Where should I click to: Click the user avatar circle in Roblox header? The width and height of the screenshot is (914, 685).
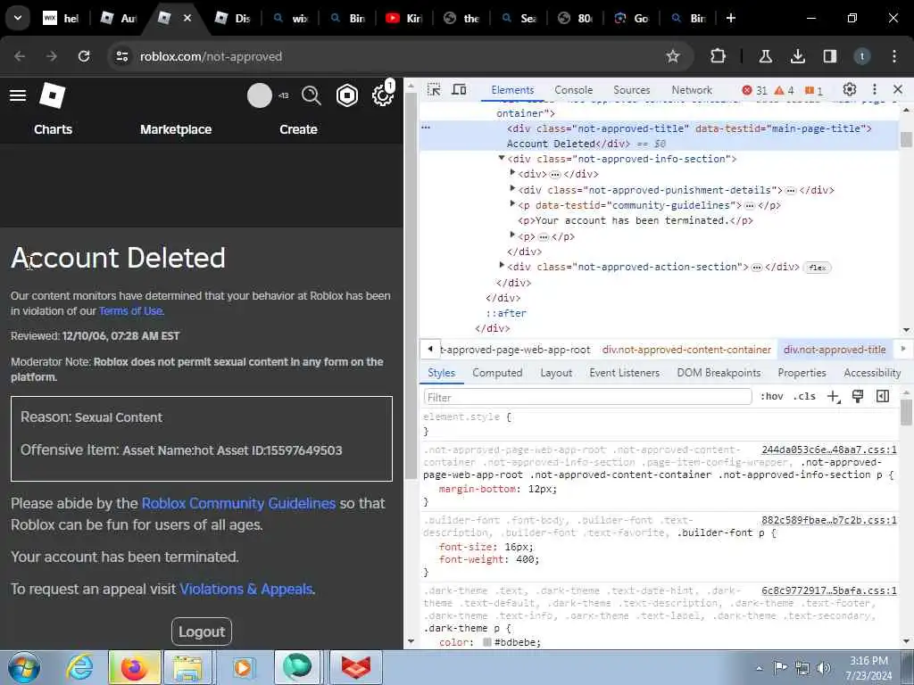(260, 95)
